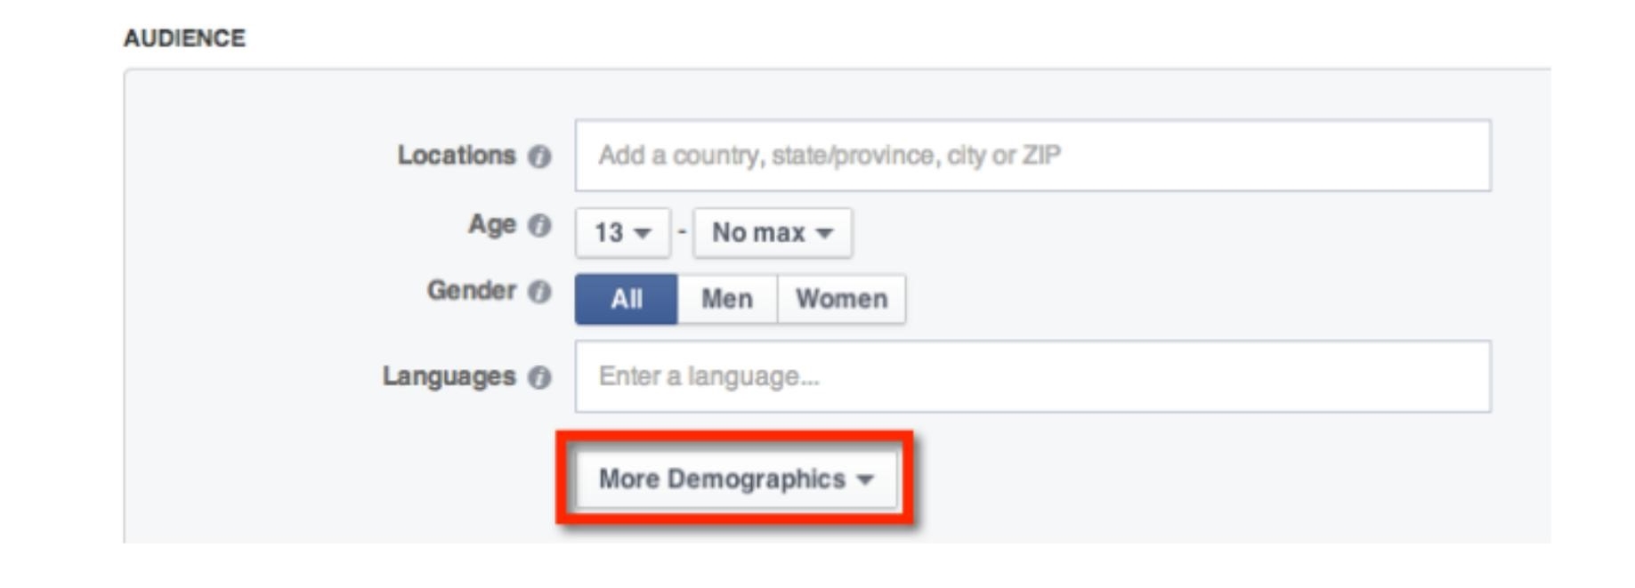
Task: Open the minimum age dropdown showing 13
Action: coord(622,233)
